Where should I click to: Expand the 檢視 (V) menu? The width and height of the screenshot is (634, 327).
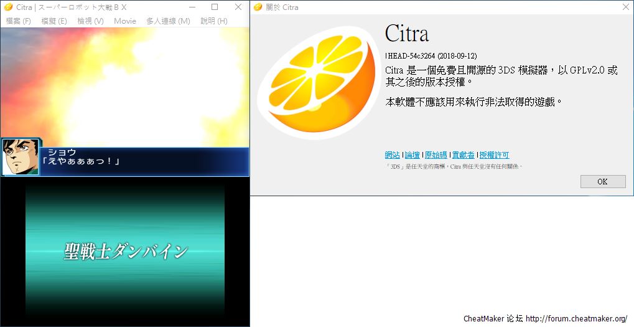(x=90, y=21)
